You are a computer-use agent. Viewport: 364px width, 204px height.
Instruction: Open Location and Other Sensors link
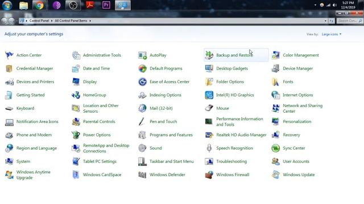click(x=101, y=108)
